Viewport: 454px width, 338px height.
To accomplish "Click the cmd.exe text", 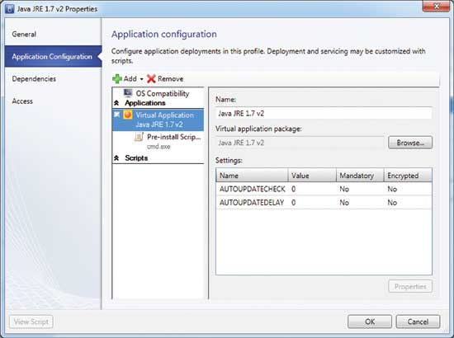I will [158, 147].
